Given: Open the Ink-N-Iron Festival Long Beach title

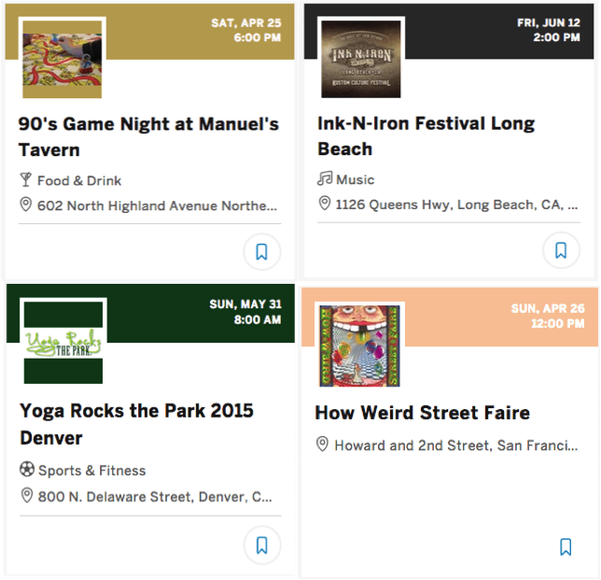Looking at the screenshot, I should 426,136.
